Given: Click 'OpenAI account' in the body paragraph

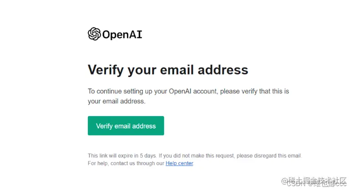Looking at the screenshot, I should tap(193, 91).
